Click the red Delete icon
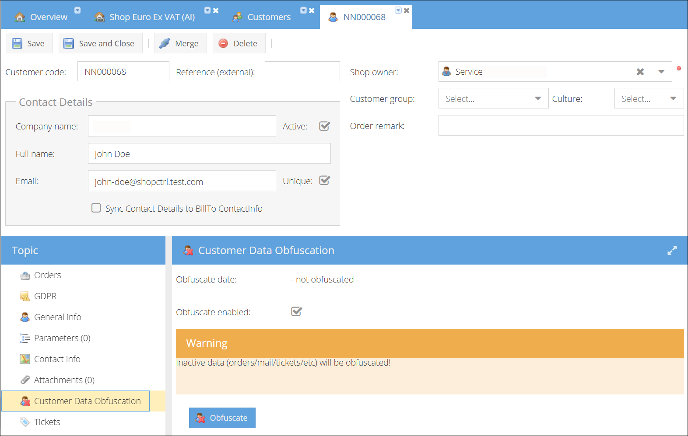This screenshot has height=436, width=688. 223,43
